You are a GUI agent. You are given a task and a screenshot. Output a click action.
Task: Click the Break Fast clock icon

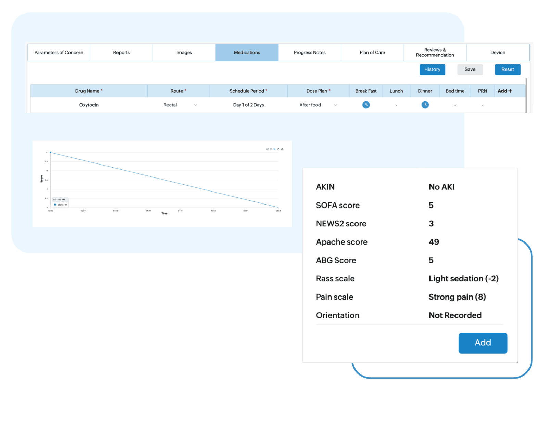[366, 105]
